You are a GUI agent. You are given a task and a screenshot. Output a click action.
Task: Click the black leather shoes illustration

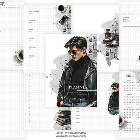[x=111, y=41]
